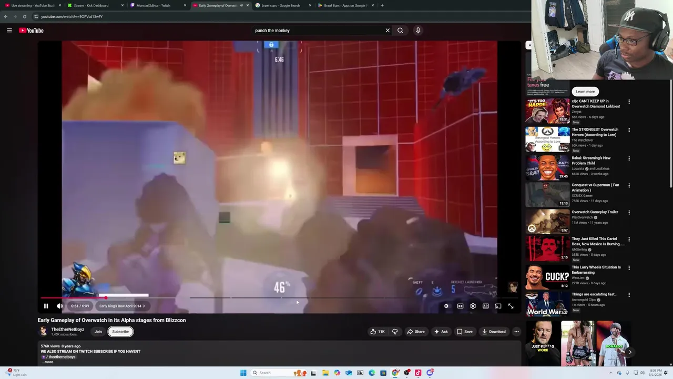The height and width of the screenshot is (379, 673).
Task: Open the Ask AI button
Action: click(441, 332)
